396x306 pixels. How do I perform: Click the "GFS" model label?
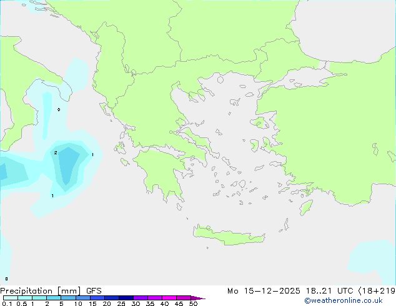(94, 291)
